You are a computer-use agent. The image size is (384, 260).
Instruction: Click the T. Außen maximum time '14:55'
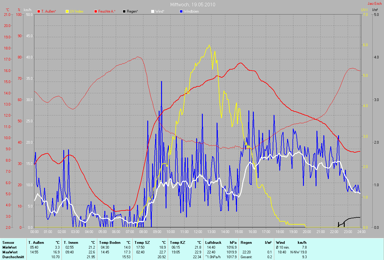pos(34,252)
